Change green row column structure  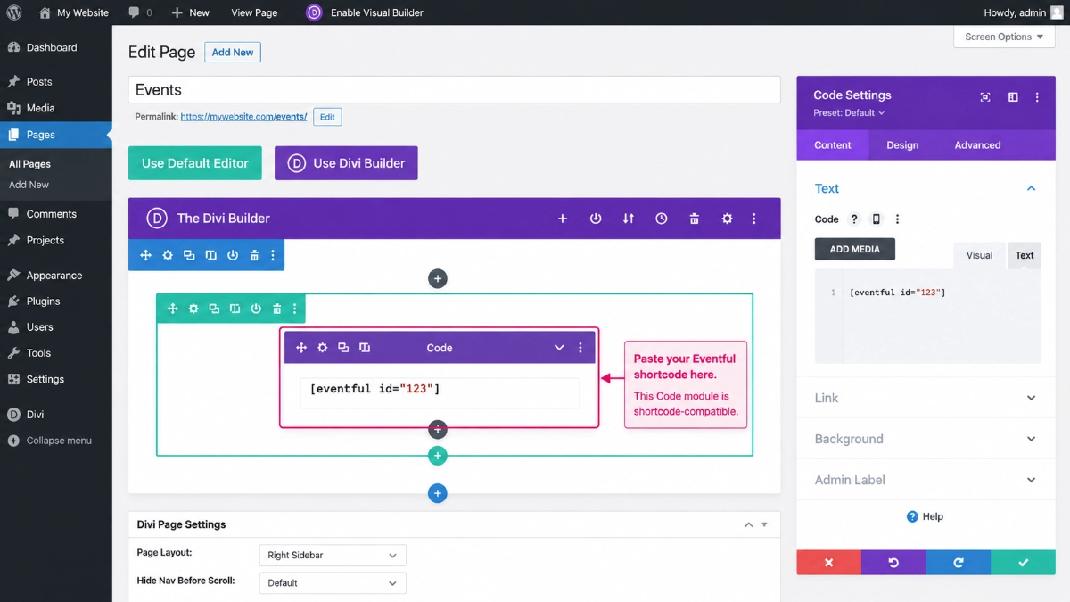click(235, 309)
